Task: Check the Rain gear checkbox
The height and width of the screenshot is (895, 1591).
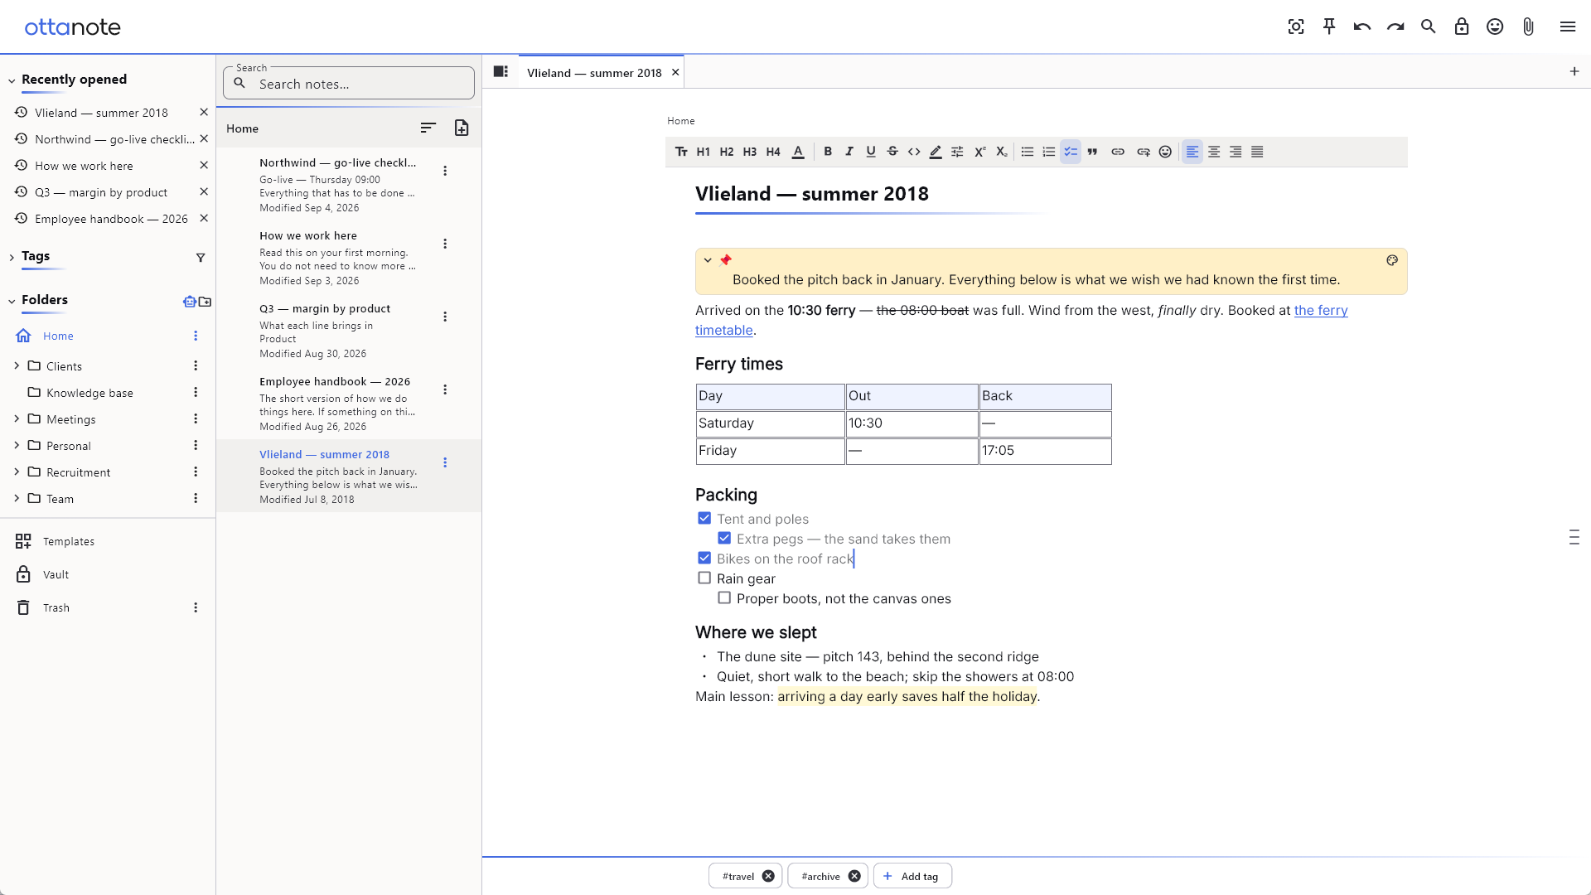Action: coord(704,578)
